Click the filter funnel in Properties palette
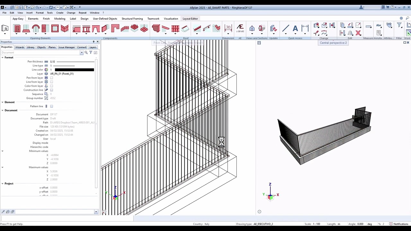Image resolution: width=411 pixels, height=231 pixels. (x=91, y=53)
